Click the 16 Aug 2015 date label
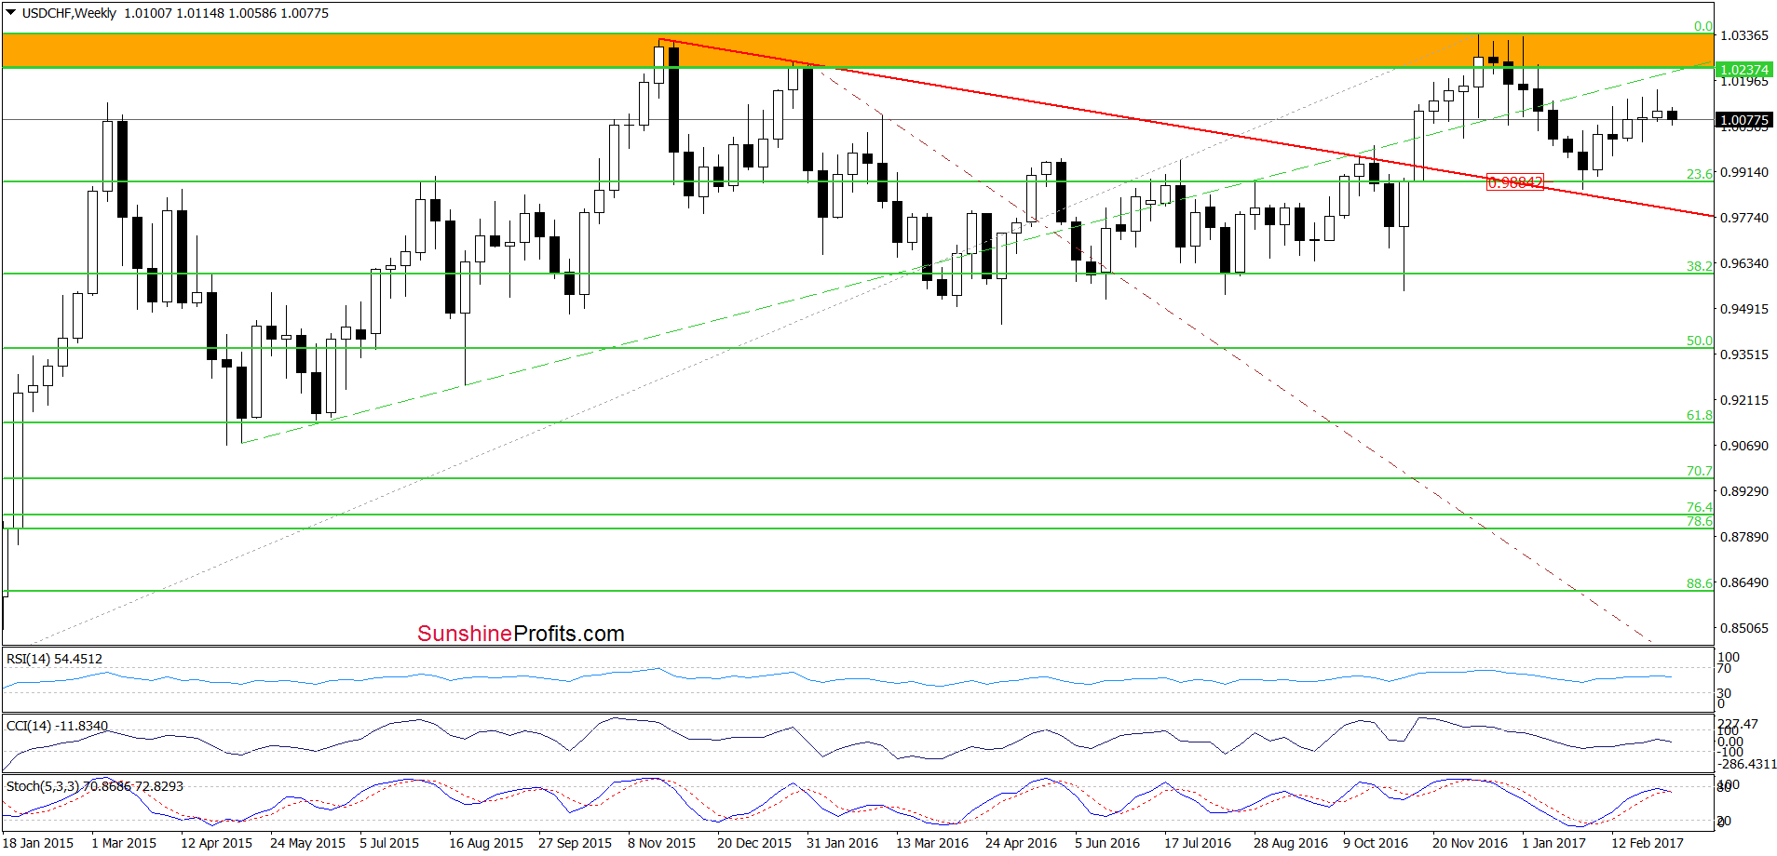1777x856 pixels. 486,843
